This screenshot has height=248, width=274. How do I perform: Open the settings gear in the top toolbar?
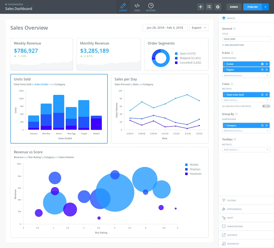click(x=218, y=7)
